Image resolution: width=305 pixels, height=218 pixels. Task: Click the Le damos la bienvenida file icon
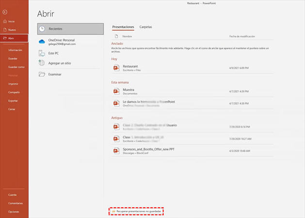(116, 103)
